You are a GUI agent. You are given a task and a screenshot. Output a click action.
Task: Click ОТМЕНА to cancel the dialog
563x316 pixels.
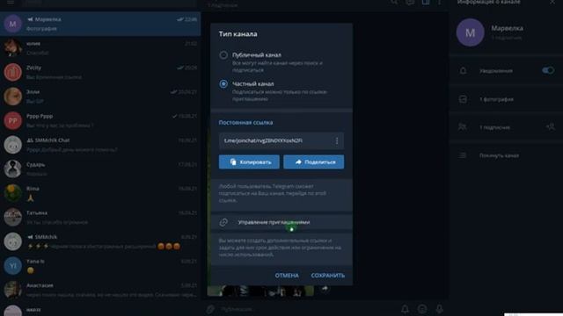287,276
